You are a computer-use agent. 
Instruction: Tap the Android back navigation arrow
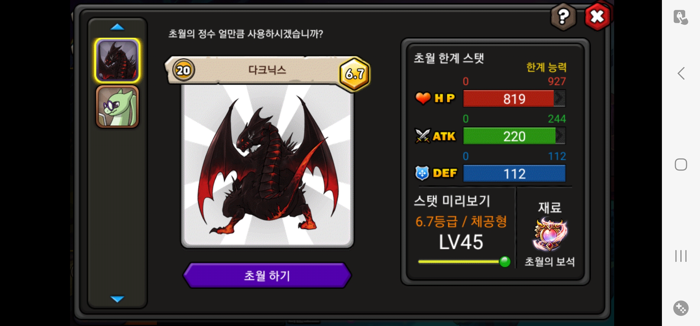click(x=681, y=73)
